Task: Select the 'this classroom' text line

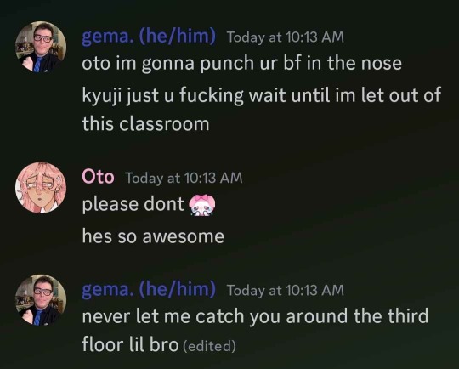Action: tap(146, 123)
